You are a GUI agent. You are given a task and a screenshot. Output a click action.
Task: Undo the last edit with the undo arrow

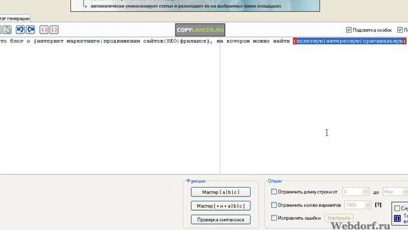click(x=20, y=30)
